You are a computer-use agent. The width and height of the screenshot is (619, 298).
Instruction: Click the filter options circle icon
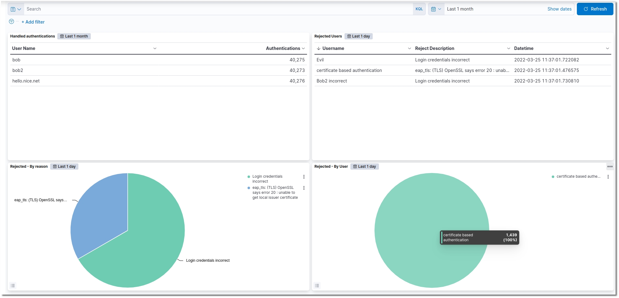click(11, 22)
